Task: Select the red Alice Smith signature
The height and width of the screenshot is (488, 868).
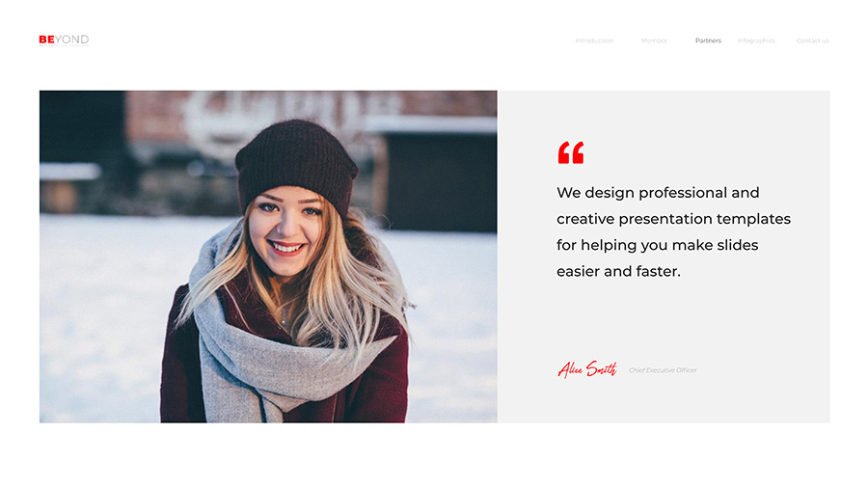Action: pyautogui.click(x=587, y=369)
